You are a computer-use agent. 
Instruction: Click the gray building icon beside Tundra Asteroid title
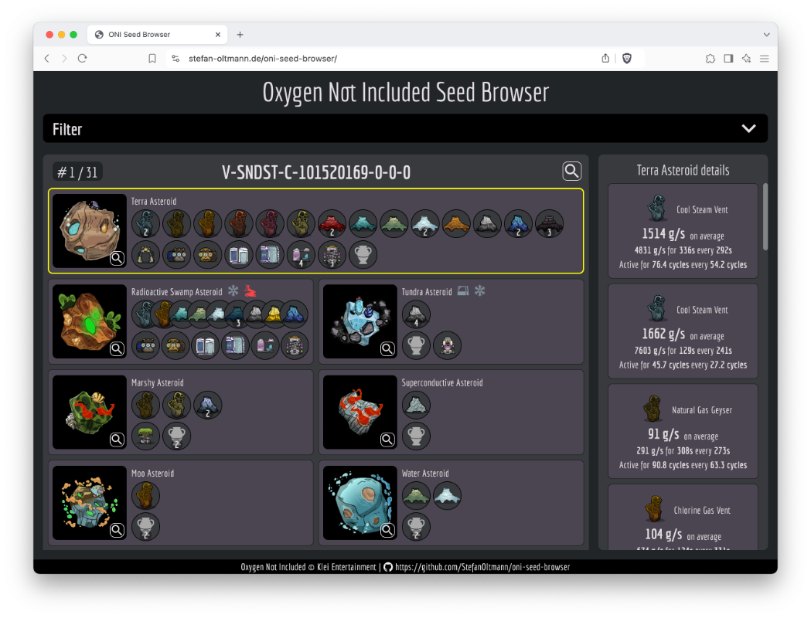pyautogui.click(x=463, y=291)
